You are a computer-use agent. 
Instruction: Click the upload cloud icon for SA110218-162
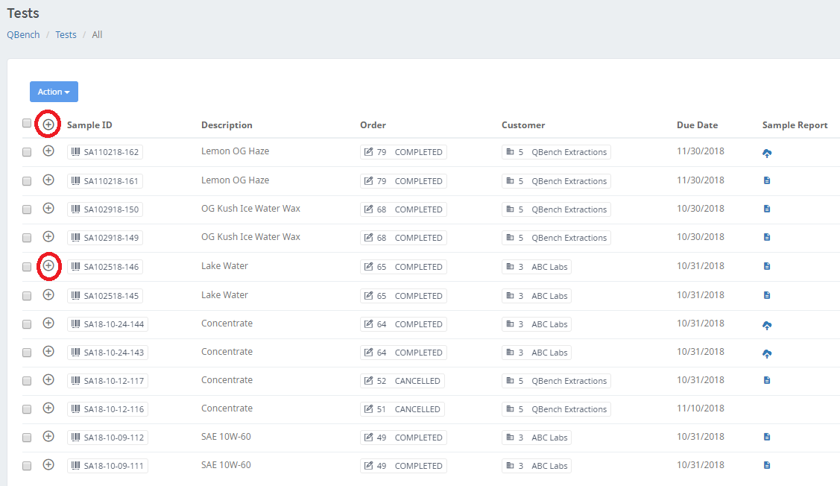(x=767, y=153)
